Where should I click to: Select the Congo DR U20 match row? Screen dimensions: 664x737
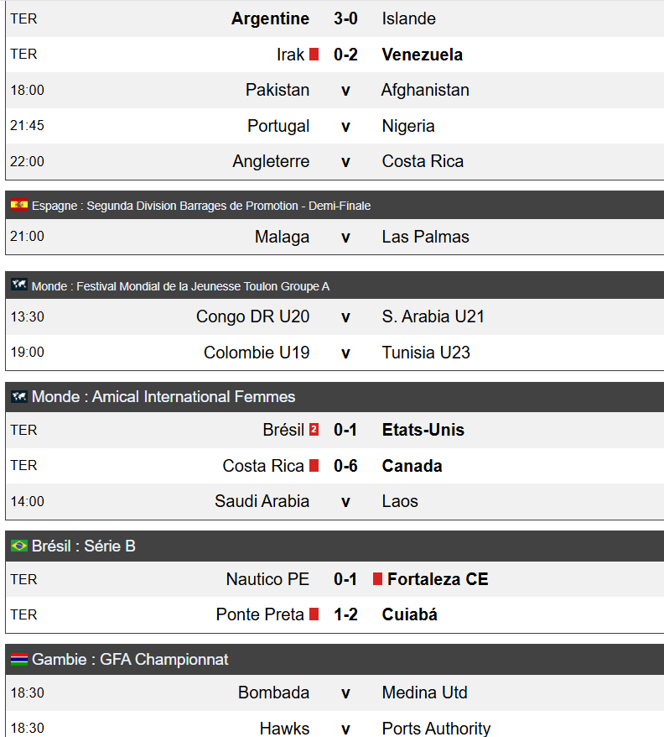(x=335, y=316)
